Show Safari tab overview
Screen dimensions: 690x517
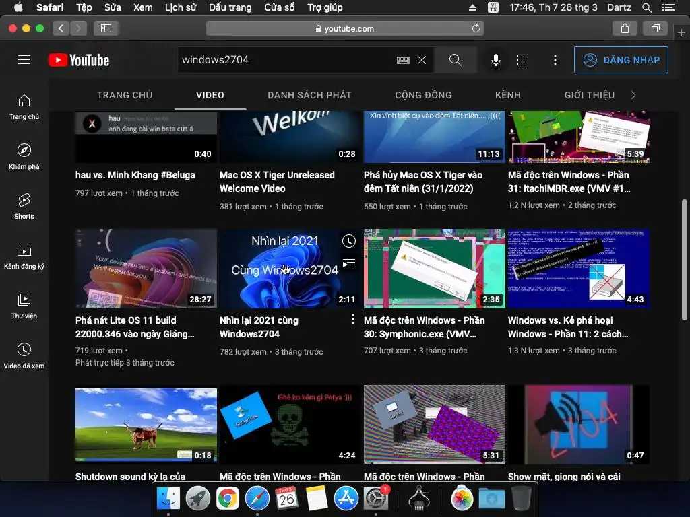click(x=655, y=28)
